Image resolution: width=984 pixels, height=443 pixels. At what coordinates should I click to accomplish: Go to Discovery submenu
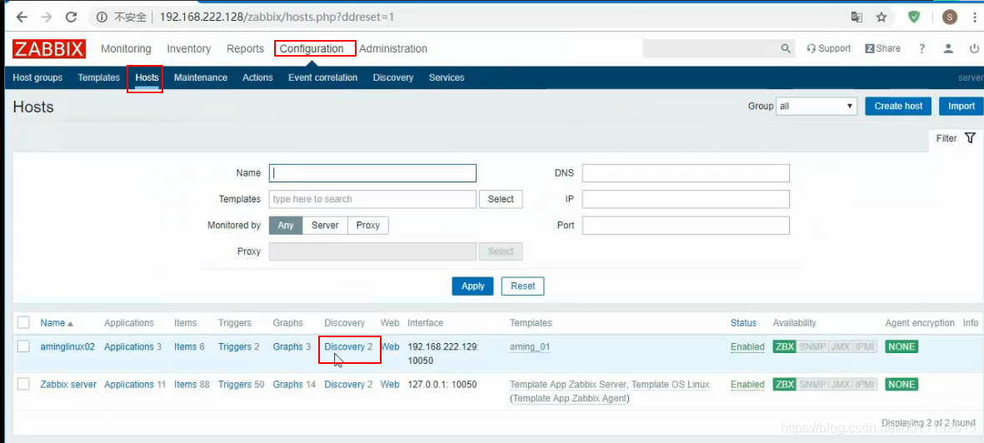(x=392, y=77)
